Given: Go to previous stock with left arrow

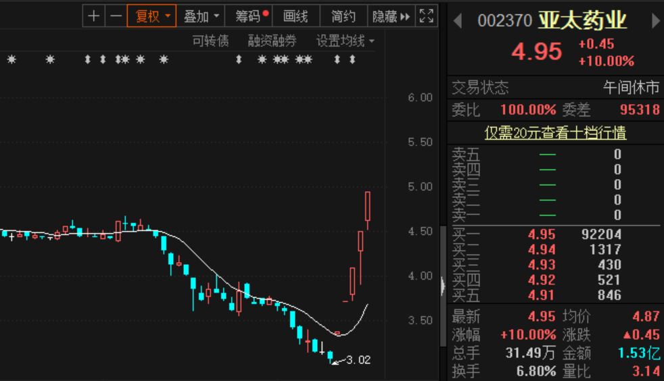Looking at the screenshot, I should pyautogui.click(x=457, y=21).
